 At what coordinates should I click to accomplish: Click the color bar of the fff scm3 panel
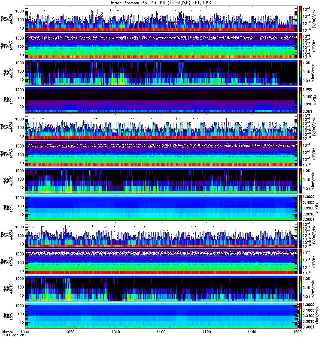click(x=301, y=261)
